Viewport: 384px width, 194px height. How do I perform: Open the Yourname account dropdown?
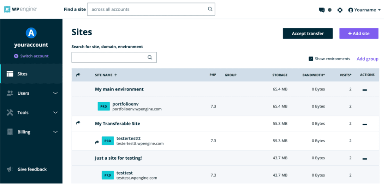point(364,10)
